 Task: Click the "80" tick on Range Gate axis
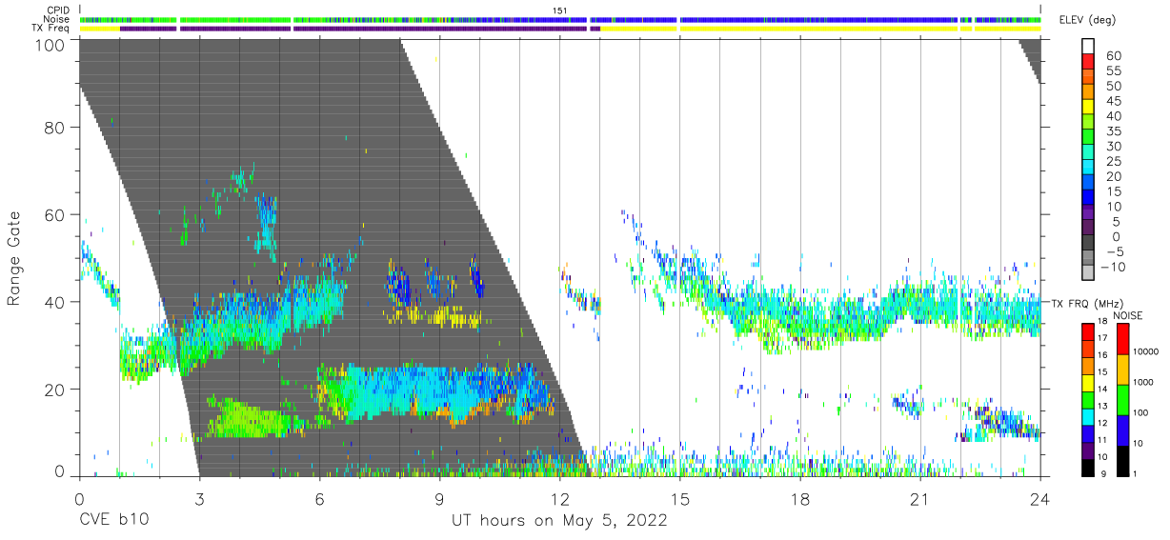tap(54, 127)
